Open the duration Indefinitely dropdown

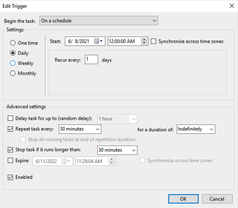(x=196, y=129)
